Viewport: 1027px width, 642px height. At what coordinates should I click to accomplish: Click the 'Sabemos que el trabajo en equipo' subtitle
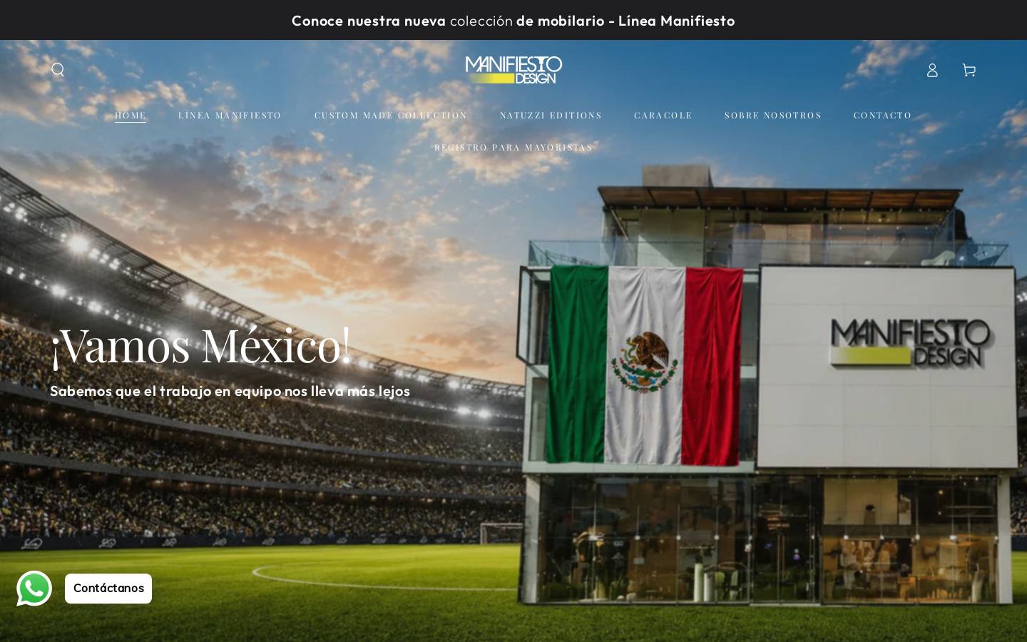click(230, 391)
